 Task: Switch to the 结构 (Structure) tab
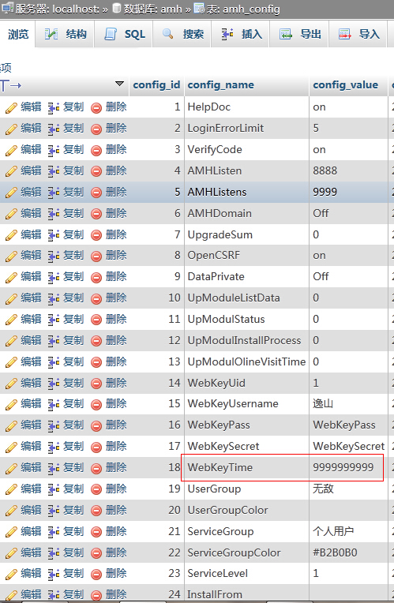[x=65, y=34]
